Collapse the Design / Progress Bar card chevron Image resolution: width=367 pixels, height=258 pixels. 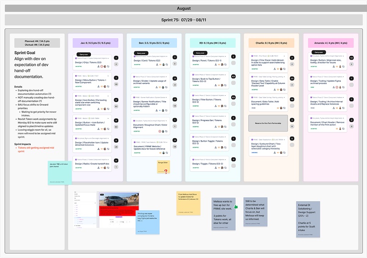(225, 116)
